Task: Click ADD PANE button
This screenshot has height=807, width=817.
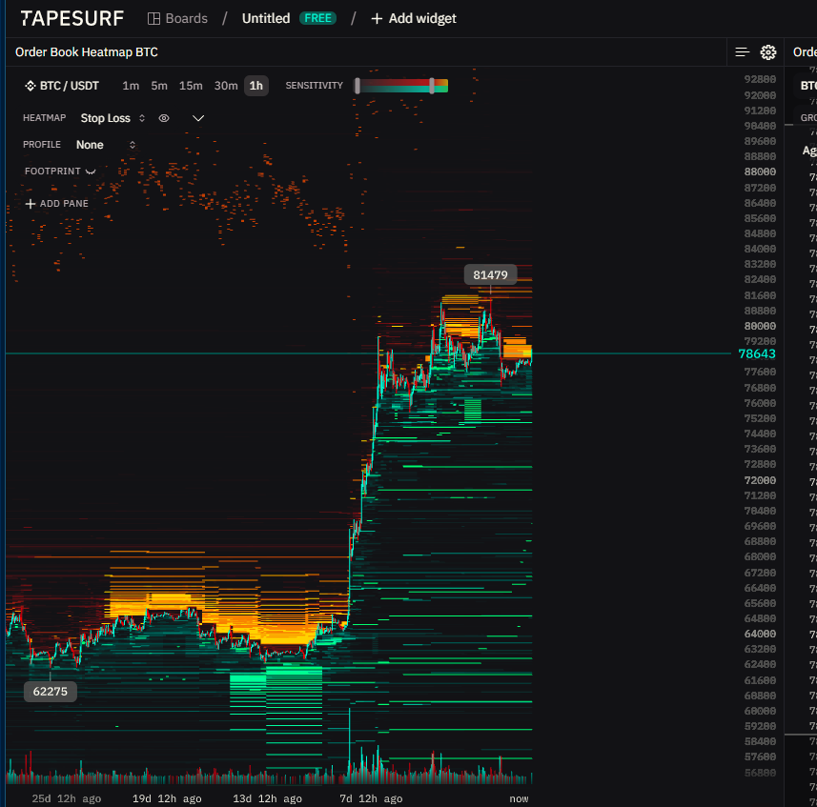Action: tap(57, 204)
